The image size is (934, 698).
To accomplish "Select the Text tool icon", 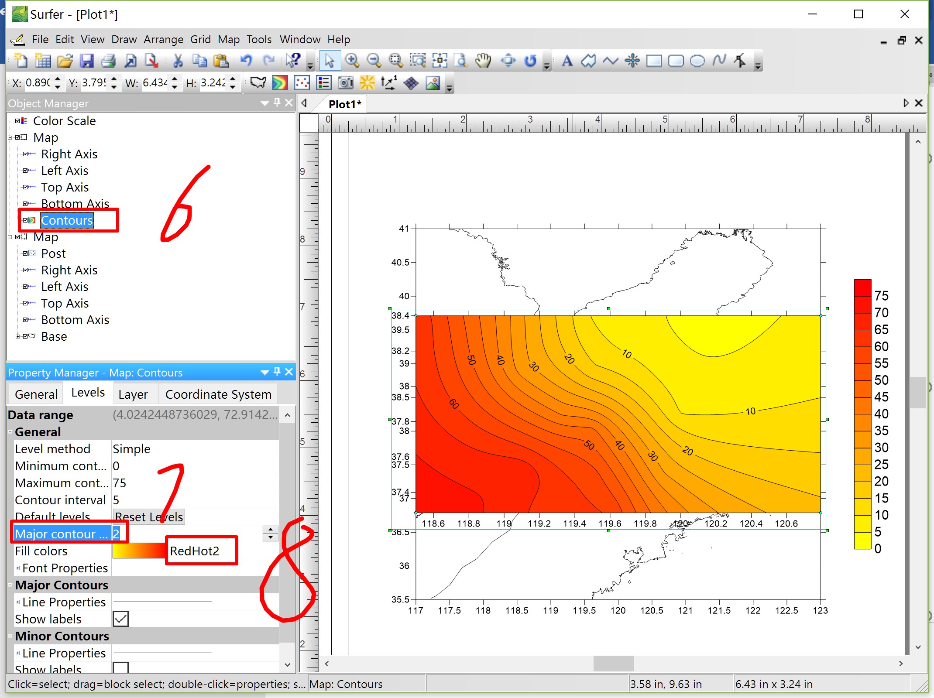I will point(567,61).
